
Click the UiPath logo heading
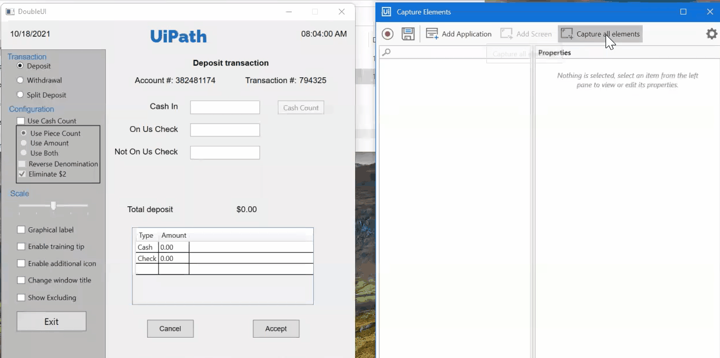[x=178, y=37]
